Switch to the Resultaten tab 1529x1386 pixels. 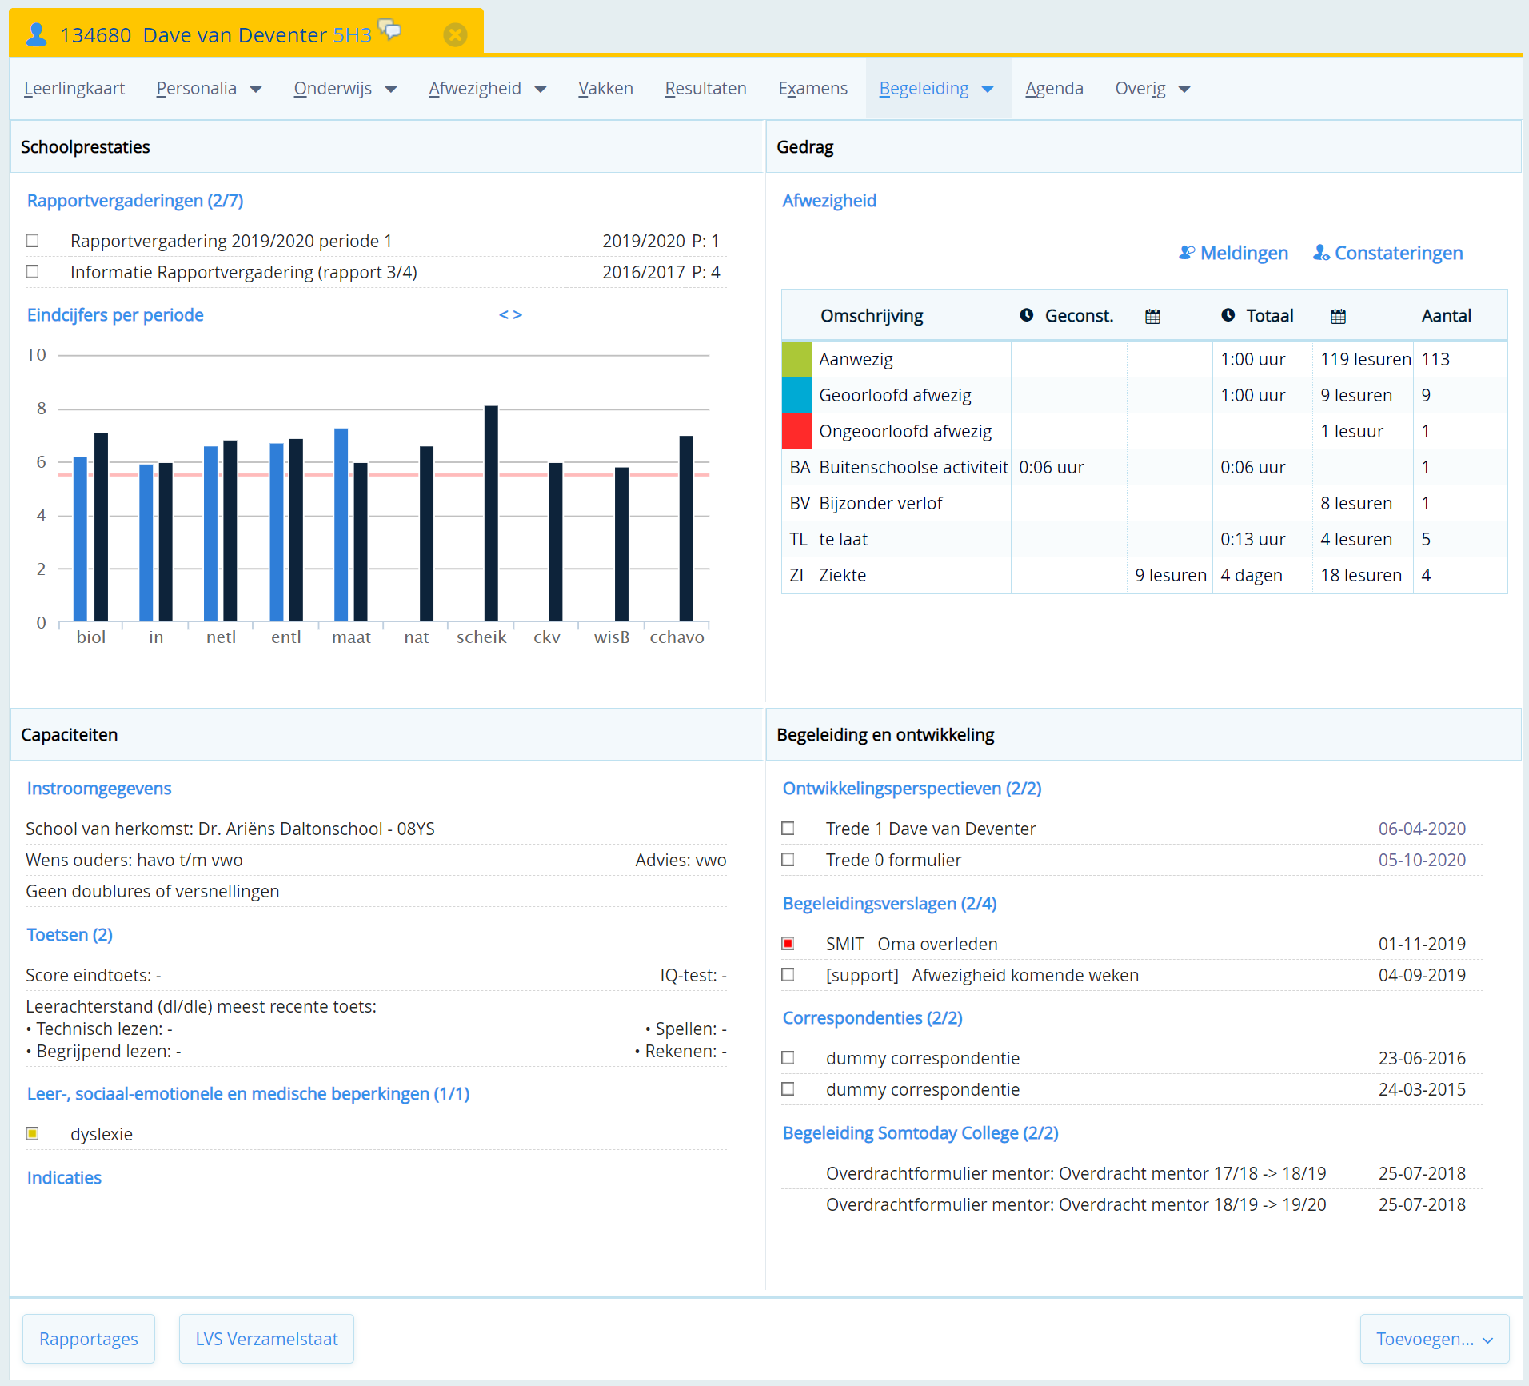click(705, 89)
